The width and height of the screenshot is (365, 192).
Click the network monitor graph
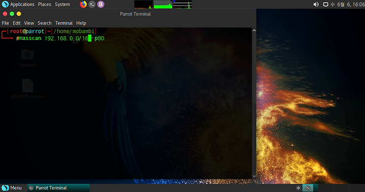click(182, 5)
